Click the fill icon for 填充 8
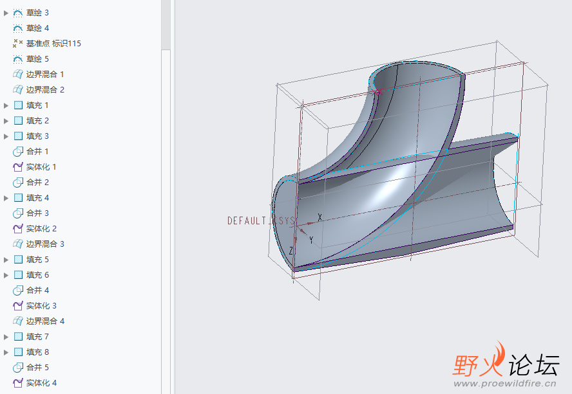The image size is (572, 394). pos(18,352)
